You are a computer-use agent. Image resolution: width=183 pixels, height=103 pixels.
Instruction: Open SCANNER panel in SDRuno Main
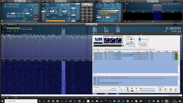(x=11, y=4)
